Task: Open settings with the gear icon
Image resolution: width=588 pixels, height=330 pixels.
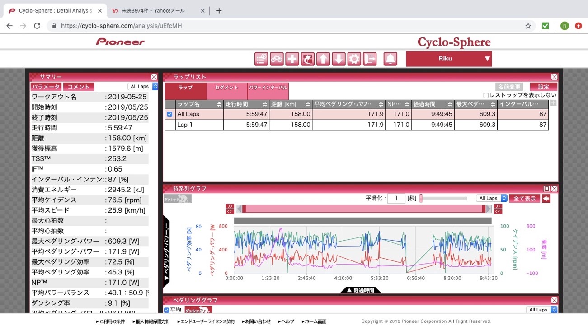Action: (354, 59)
